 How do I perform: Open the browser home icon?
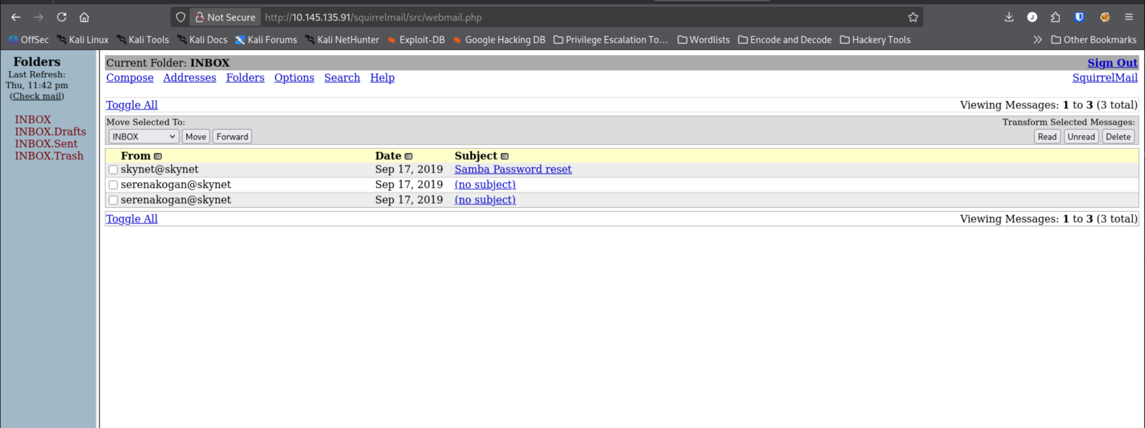pos(84,17)
